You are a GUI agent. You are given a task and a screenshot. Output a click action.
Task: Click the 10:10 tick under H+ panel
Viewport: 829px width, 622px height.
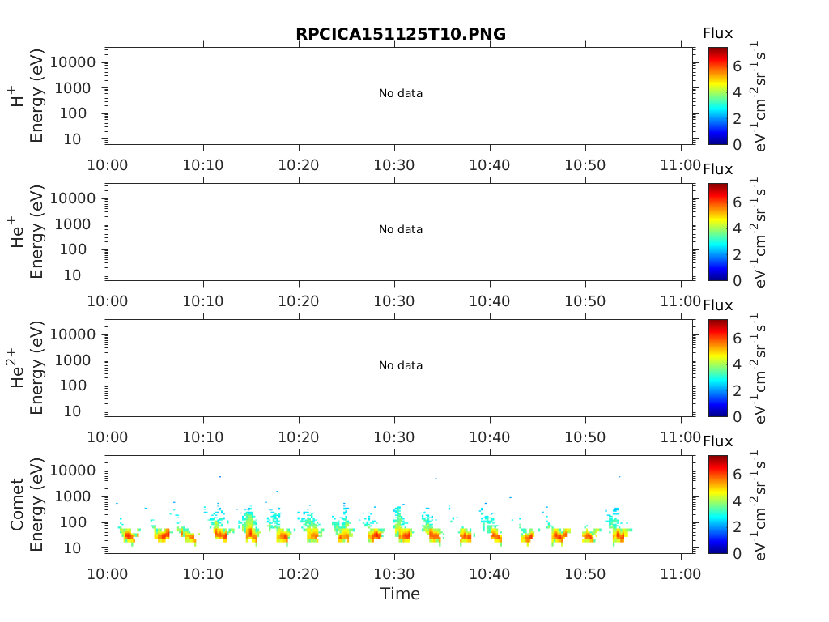(203, 165)
